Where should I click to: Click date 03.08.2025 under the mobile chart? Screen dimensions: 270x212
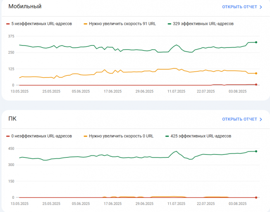pyautogui.click(x=238, y=92)
